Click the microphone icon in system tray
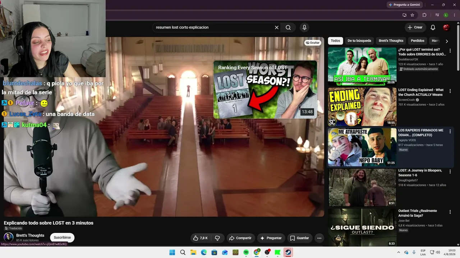The image size is (460, 258). coord(414,252)
